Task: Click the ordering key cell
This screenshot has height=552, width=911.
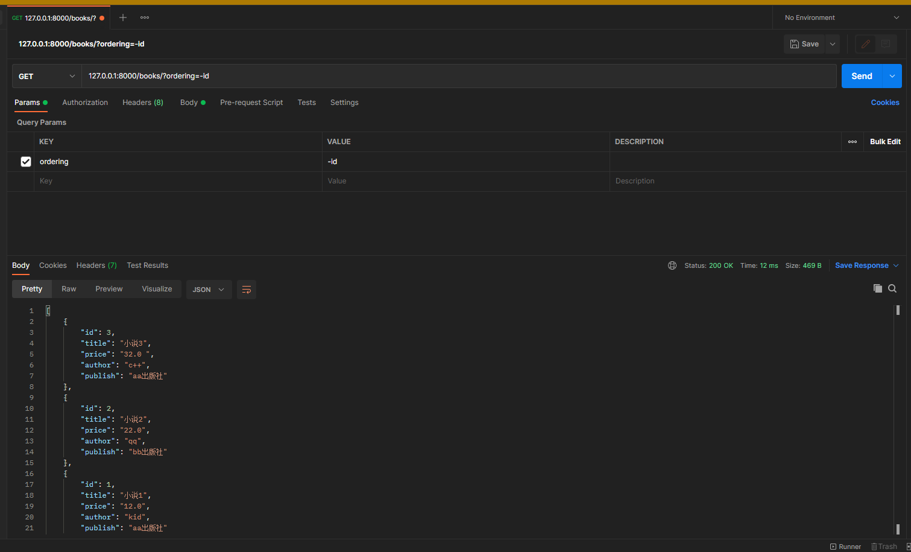Action: [x=178, y=162]
